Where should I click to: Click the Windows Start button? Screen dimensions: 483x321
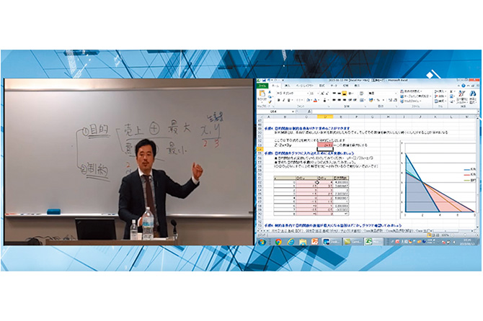260,241
